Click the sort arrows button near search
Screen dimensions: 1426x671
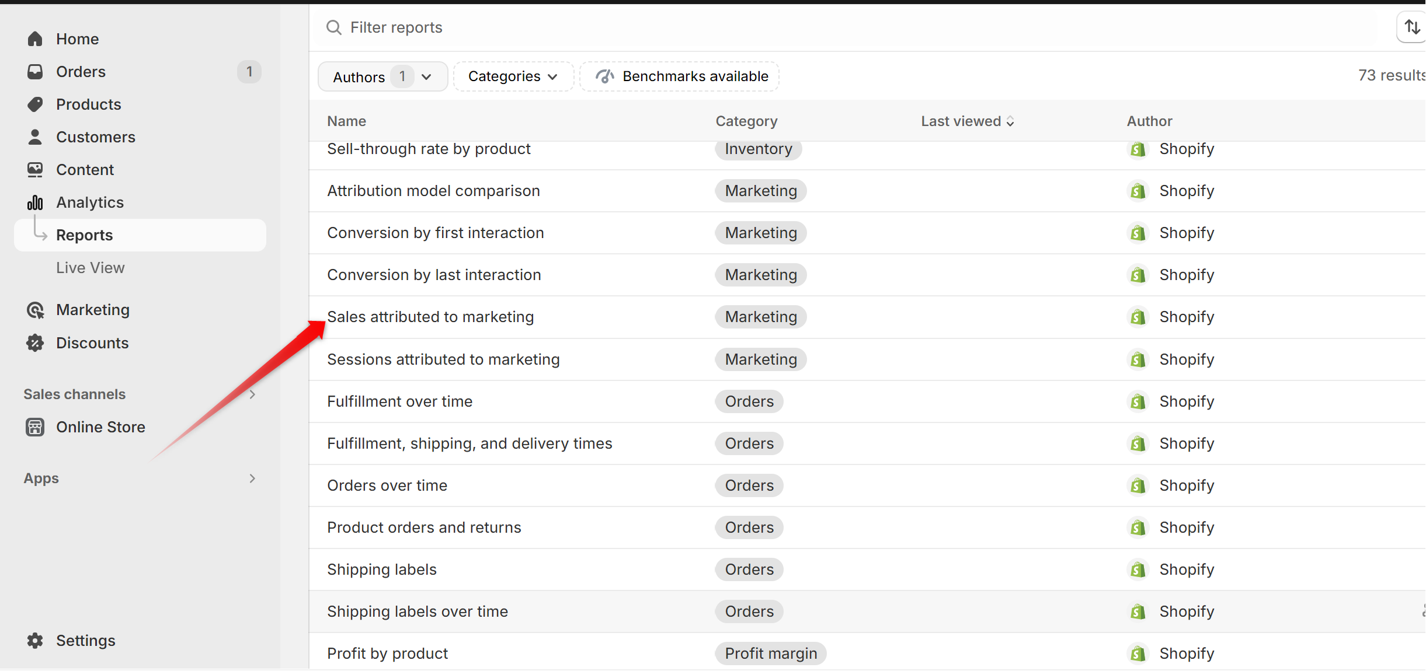(x=1412, y=27)
